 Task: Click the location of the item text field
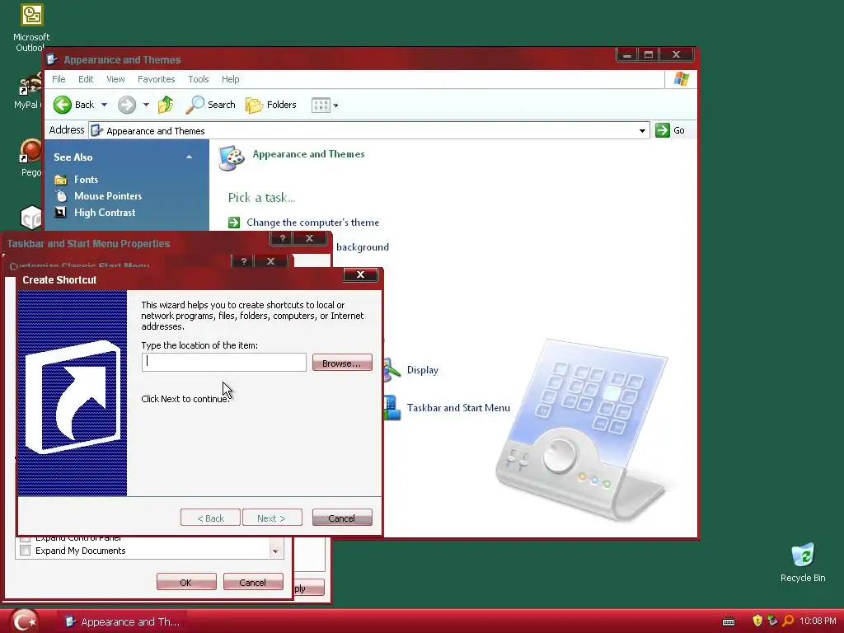pos(224,363)
